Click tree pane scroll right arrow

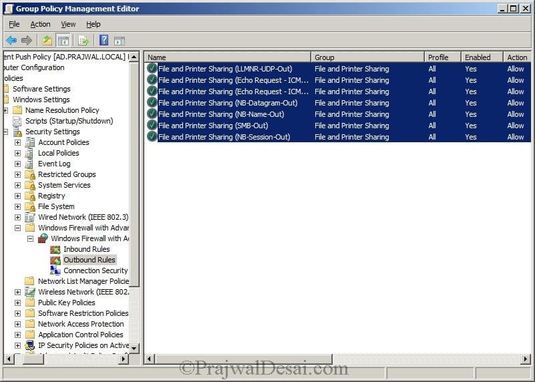tap(124, 359)
